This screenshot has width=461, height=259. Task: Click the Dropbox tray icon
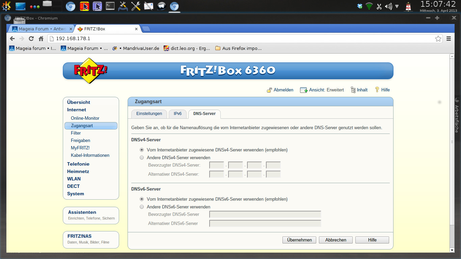point(360,6)
